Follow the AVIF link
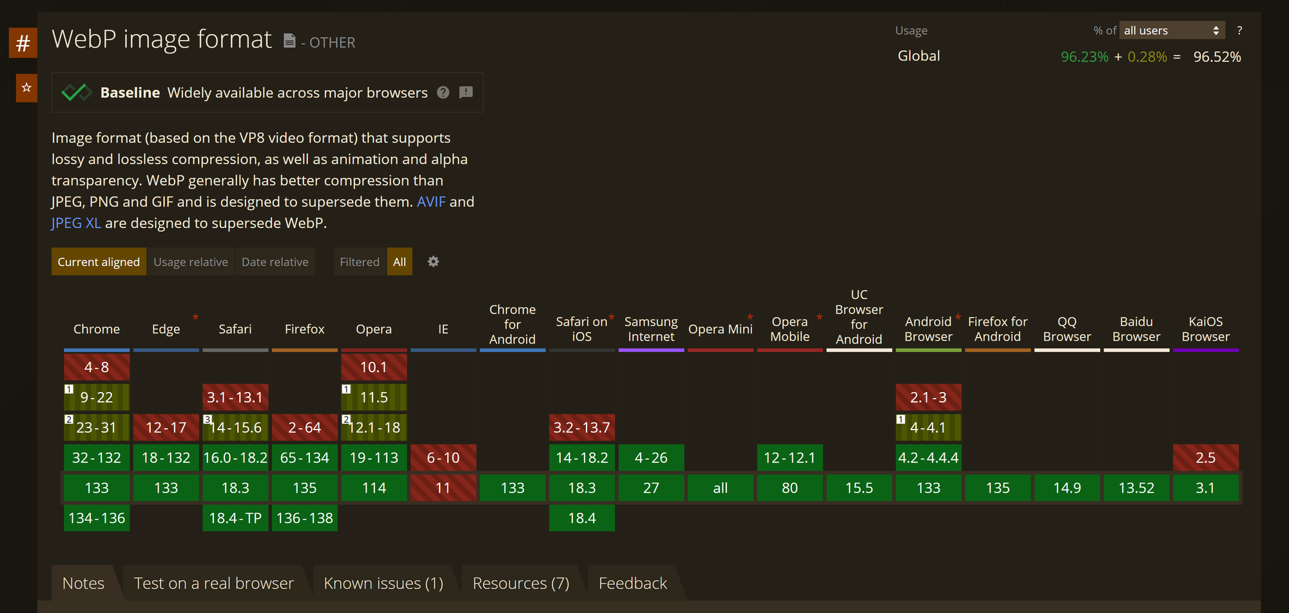1289x613 pixels. click(x=431, y=202)
